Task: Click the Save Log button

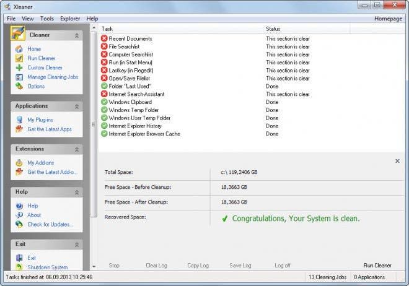Action: [240, 266]
